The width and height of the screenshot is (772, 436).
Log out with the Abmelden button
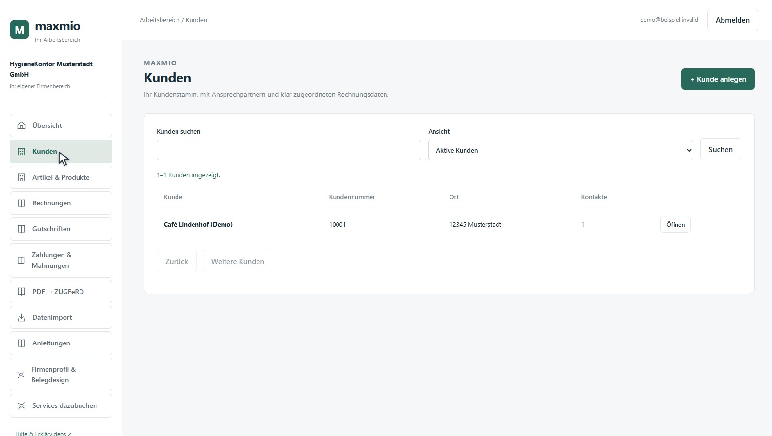pyautogui.click(x=732, y=20)
